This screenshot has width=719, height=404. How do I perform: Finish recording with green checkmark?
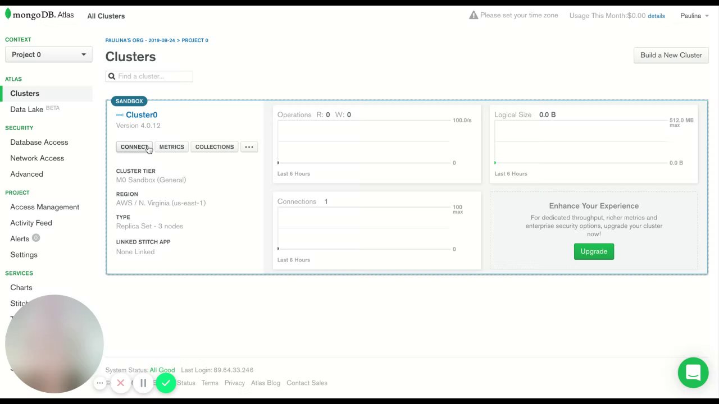(x=166, y=383)
